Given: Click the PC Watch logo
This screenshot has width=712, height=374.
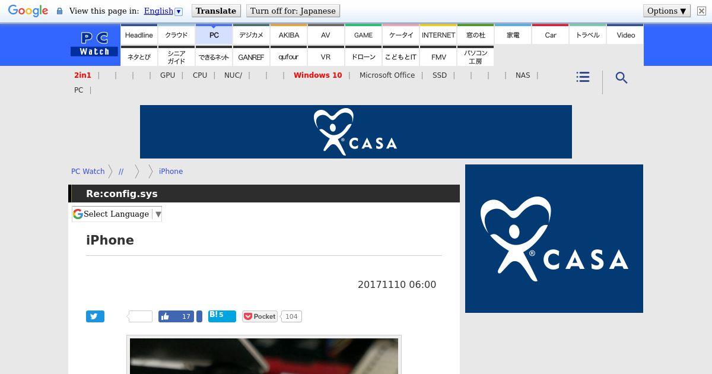Looking at the screenshot, I should point(95,45).
